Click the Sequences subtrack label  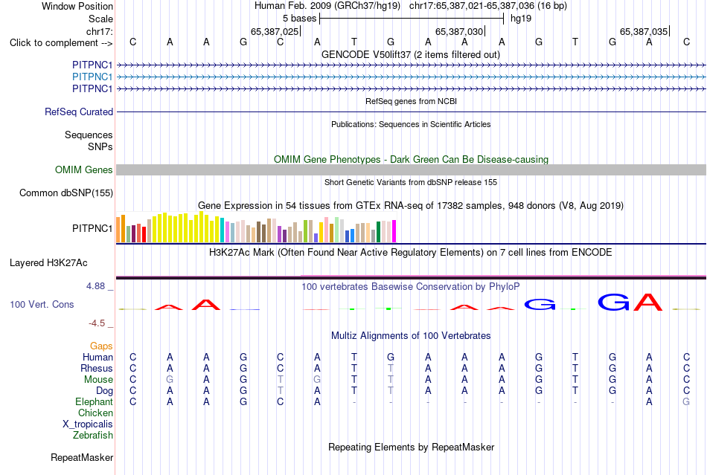coord(89,135)
